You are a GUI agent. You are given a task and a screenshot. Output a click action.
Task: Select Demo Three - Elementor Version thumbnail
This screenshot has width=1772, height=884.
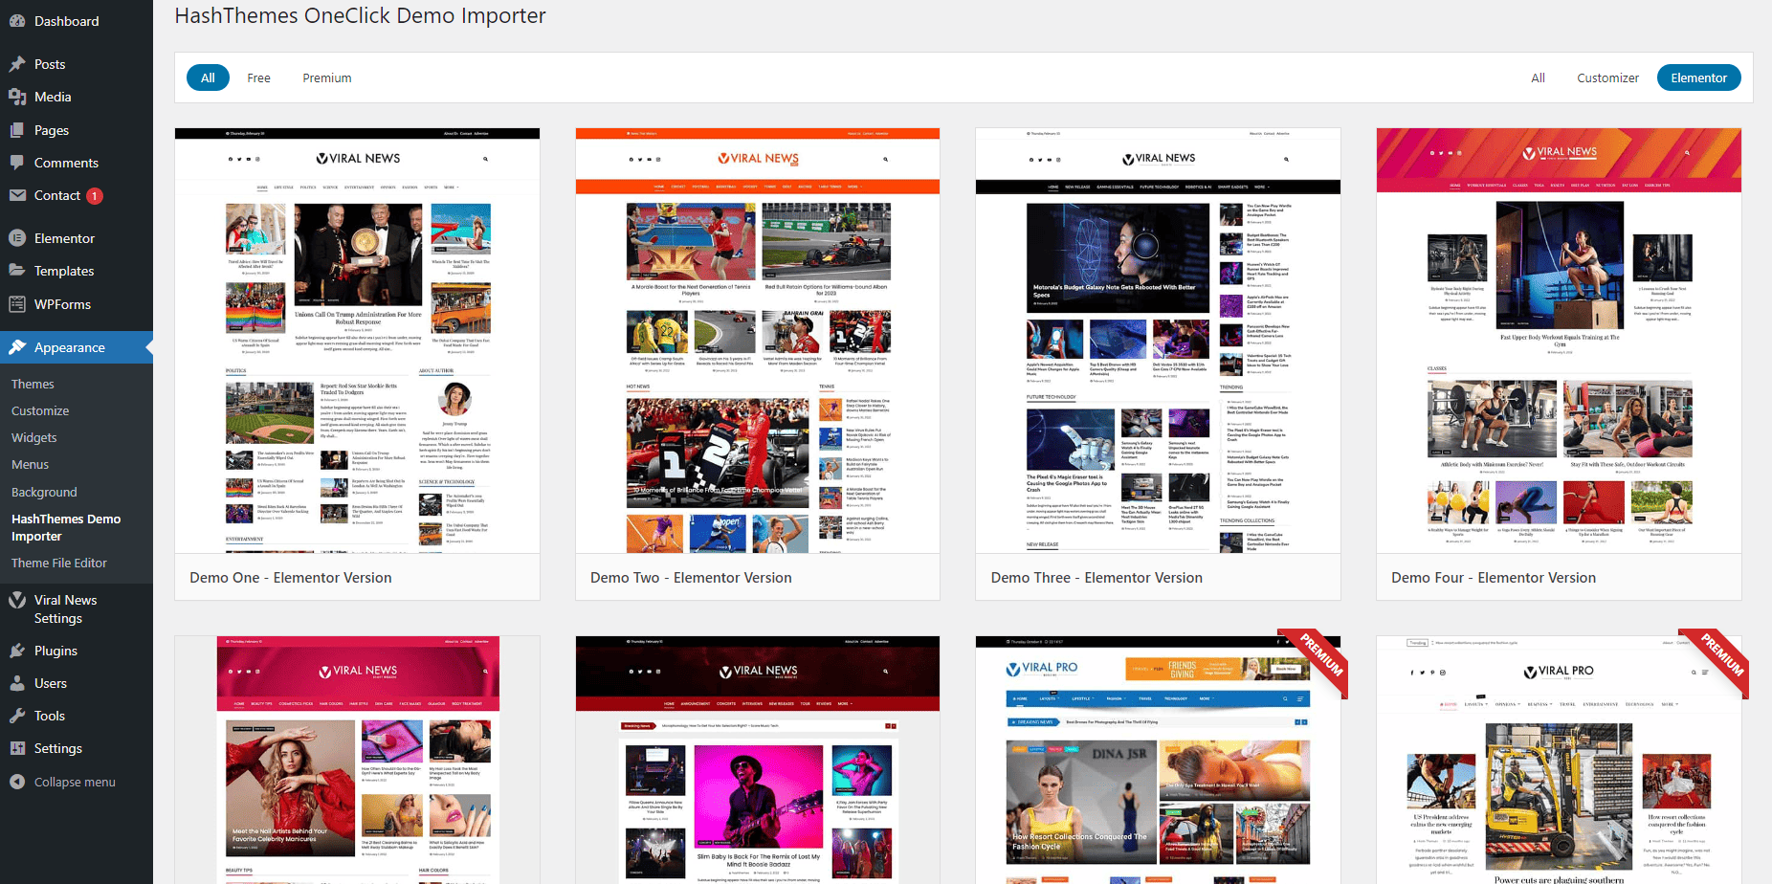1158,341
